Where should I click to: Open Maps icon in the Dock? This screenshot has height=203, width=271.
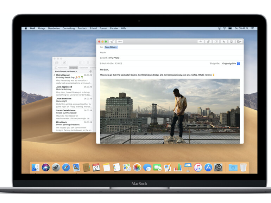pyautogui.click(x=127, y=167)
